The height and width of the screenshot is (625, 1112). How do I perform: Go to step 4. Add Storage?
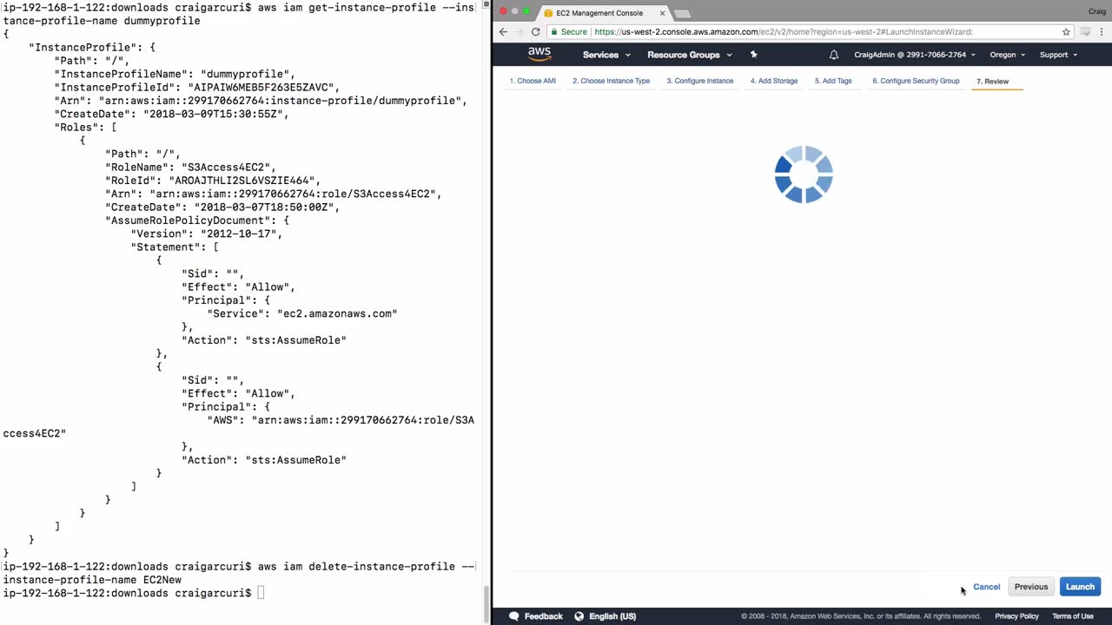tap(774, 81)
